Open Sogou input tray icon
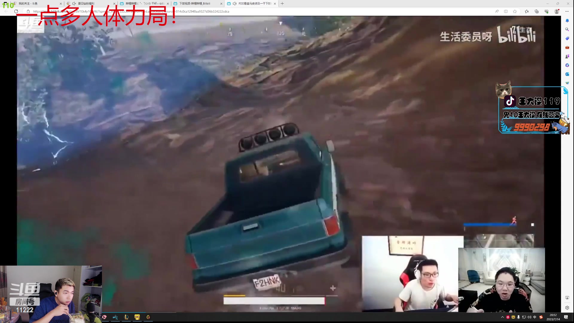This screenshot has height=323, width=574. 541,317
